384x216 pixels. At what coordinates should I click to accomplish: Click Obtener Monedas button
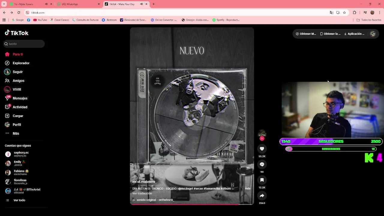tap(306, 34)
